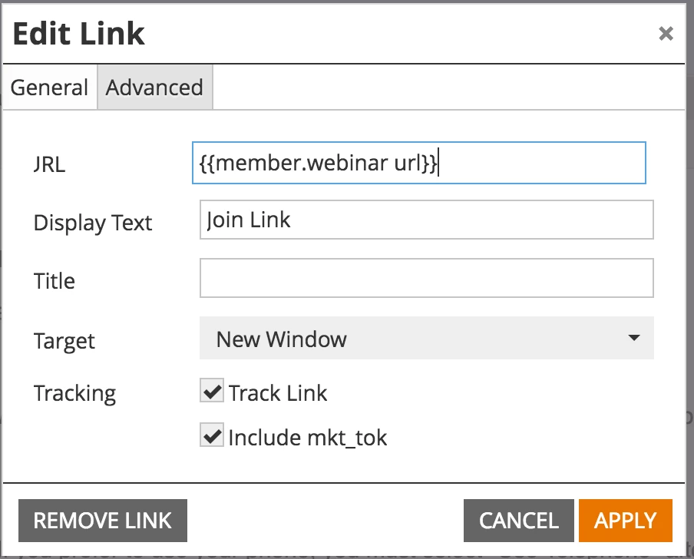Click the Include mkt_tok label text
Screen dimensions: 694x559
pyautogui.click(x=308, y=438)
